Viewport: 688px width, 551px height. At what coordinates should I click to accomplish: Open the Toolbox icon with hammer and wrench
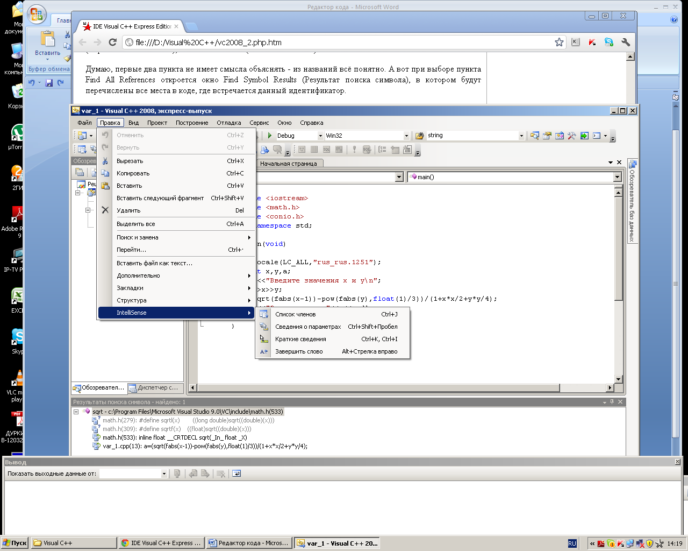(572, 136)
